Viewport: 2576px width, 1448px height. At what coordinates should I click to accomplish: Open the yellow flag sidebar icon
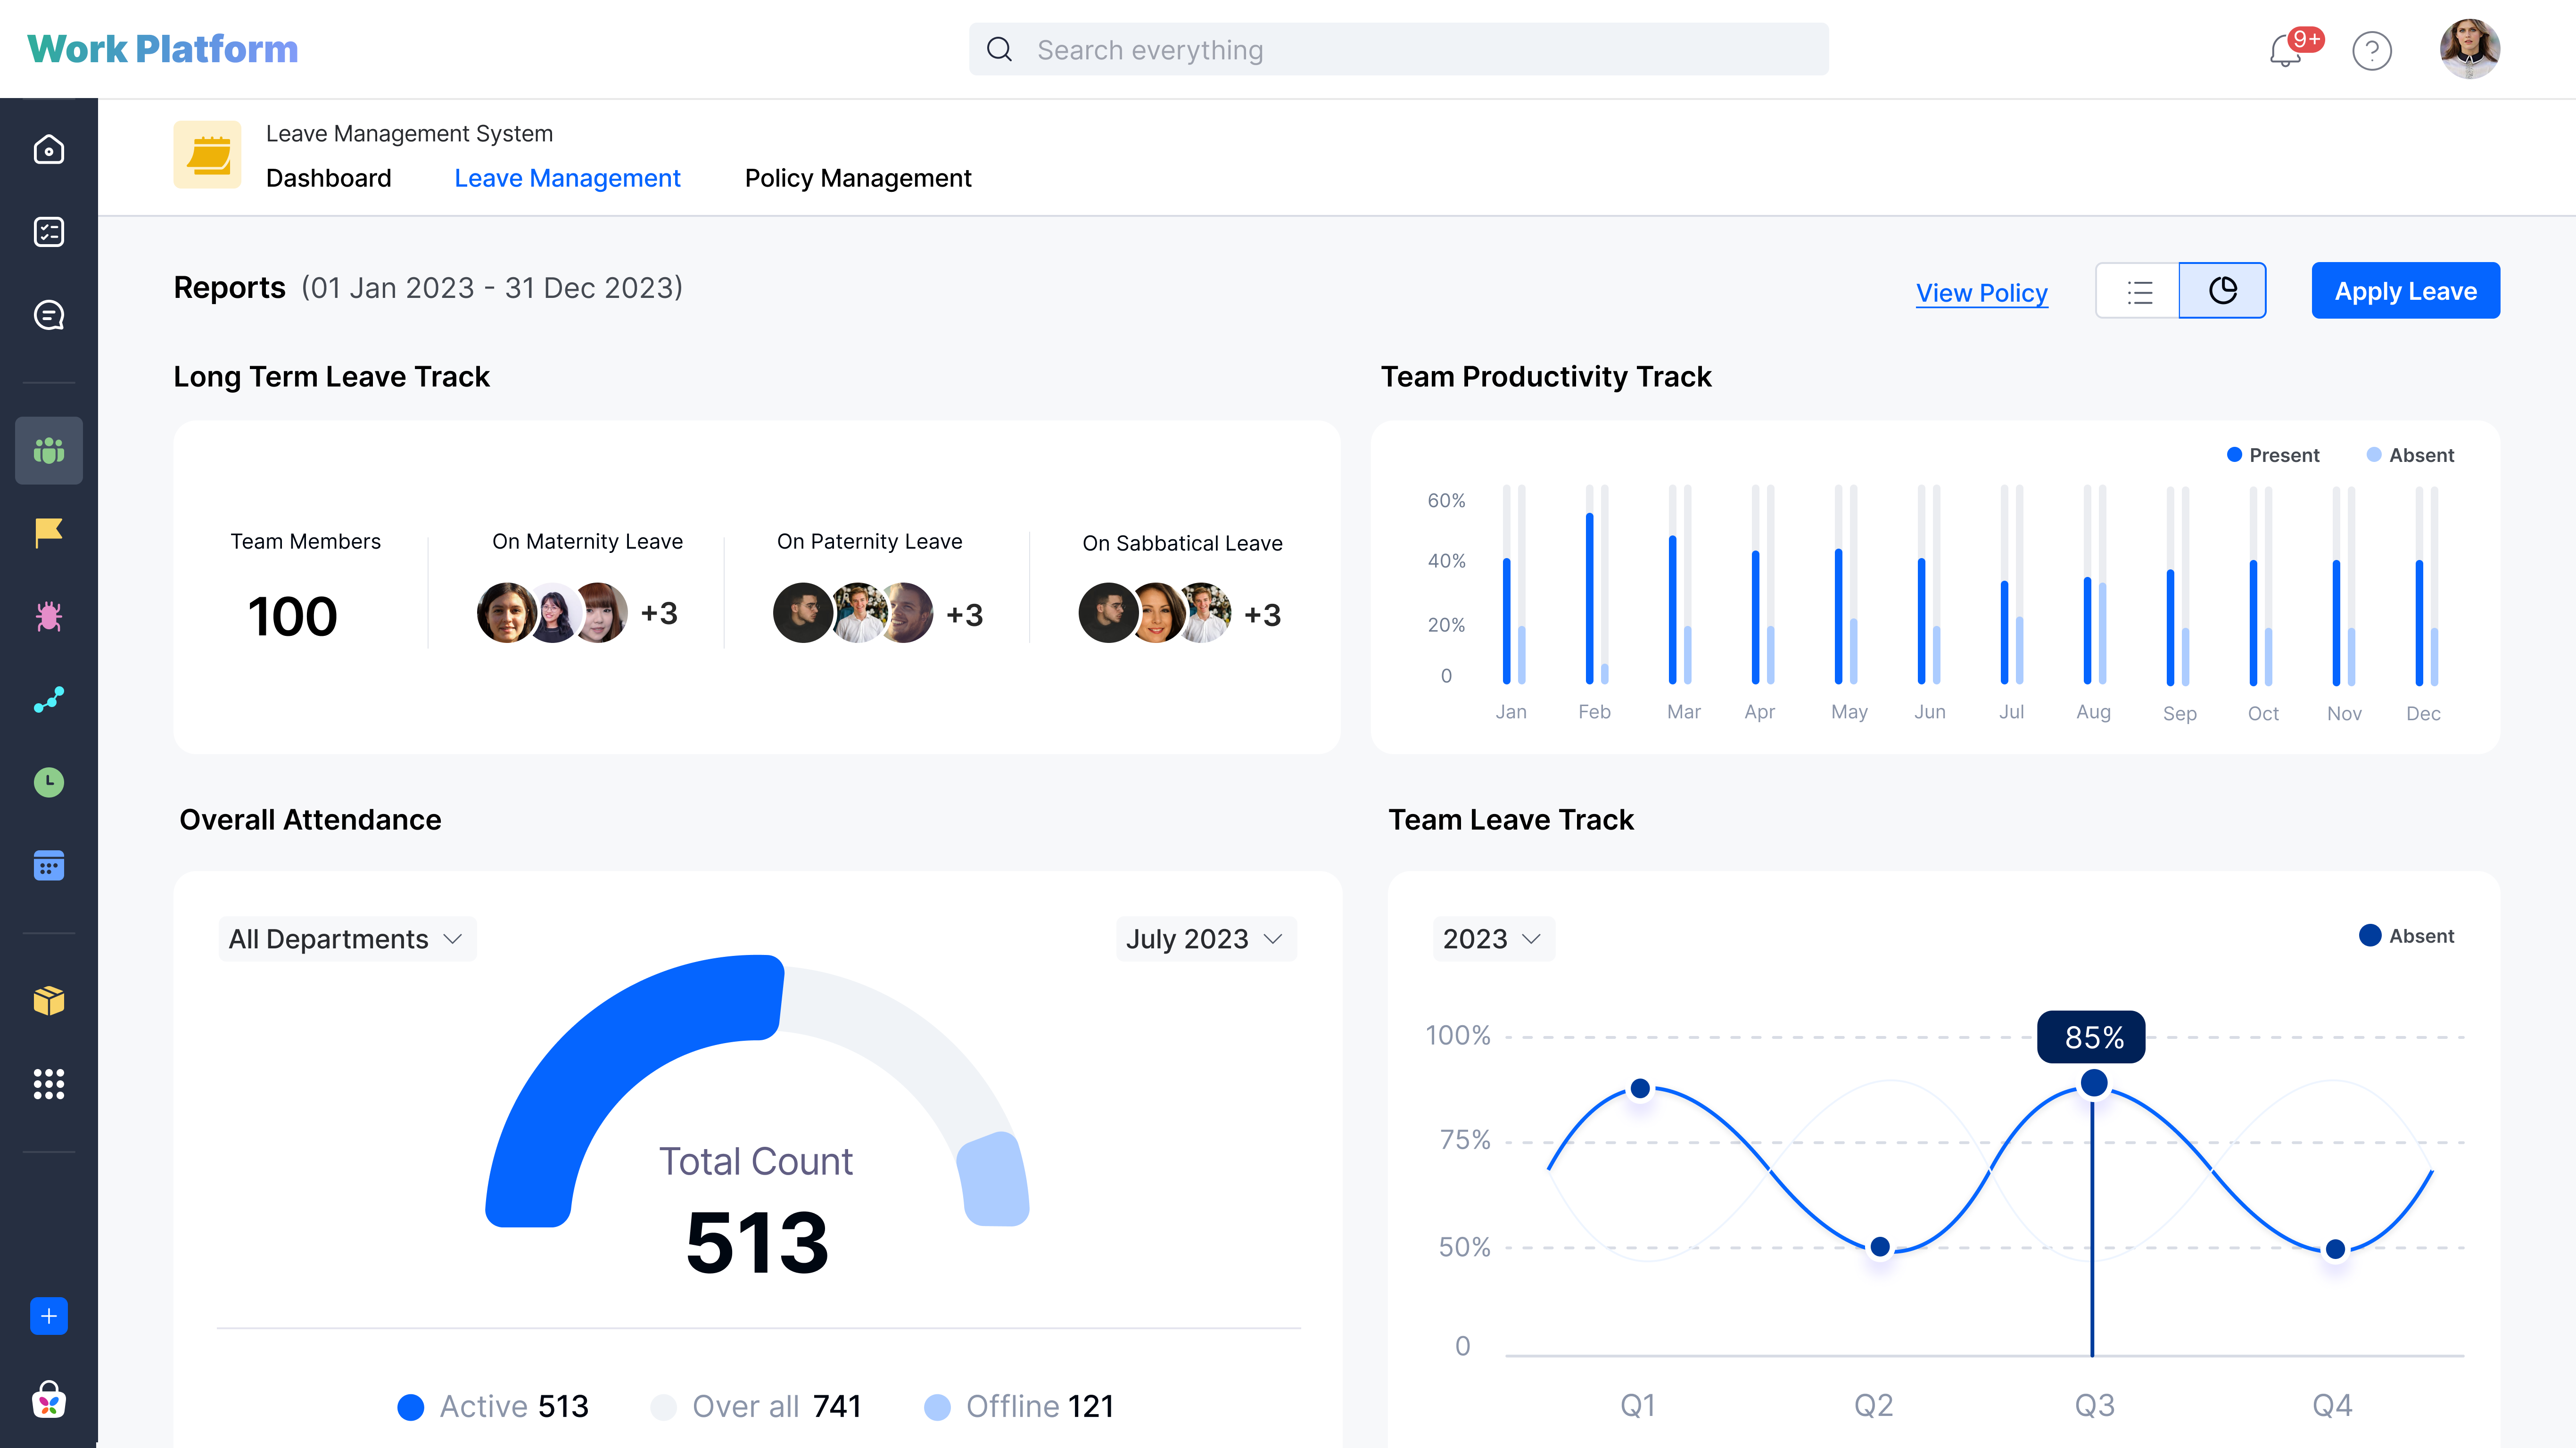[48, 533]
